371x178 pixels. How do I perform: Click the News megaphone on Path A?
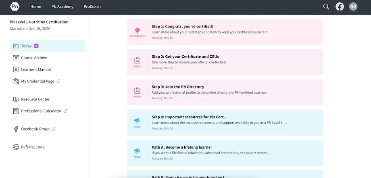click(x=137, y=151)
